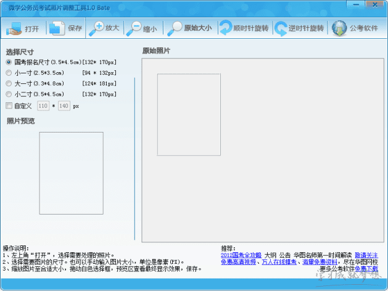Open the 免费高清视频 link
388x291 pixels.
pyautogui.click(x=238, y=262)
